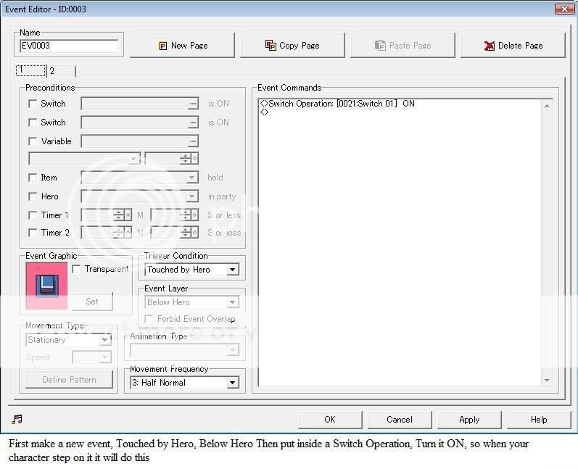Viewport: 578px width, 469px height.
Task: Click the music note icon at bottom left
Action: 17,419
